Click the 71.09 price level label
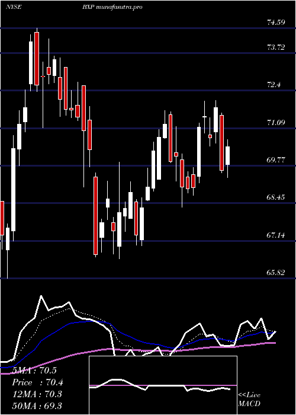Viewport: 296px width, 415px height. (276, 123)
